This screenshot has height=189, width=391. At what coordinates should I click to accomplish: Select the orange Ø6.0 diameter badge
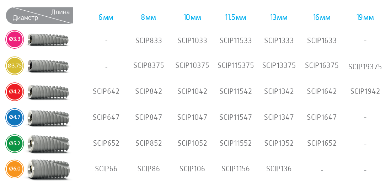tap(15, 169)
